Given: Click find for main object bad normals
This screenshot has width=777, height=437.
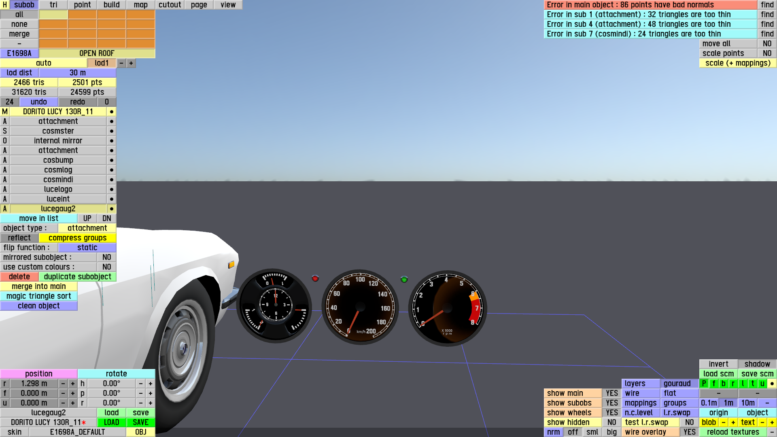Looking at the screenshot, I should pyautogui.click(x=767, y=5).
